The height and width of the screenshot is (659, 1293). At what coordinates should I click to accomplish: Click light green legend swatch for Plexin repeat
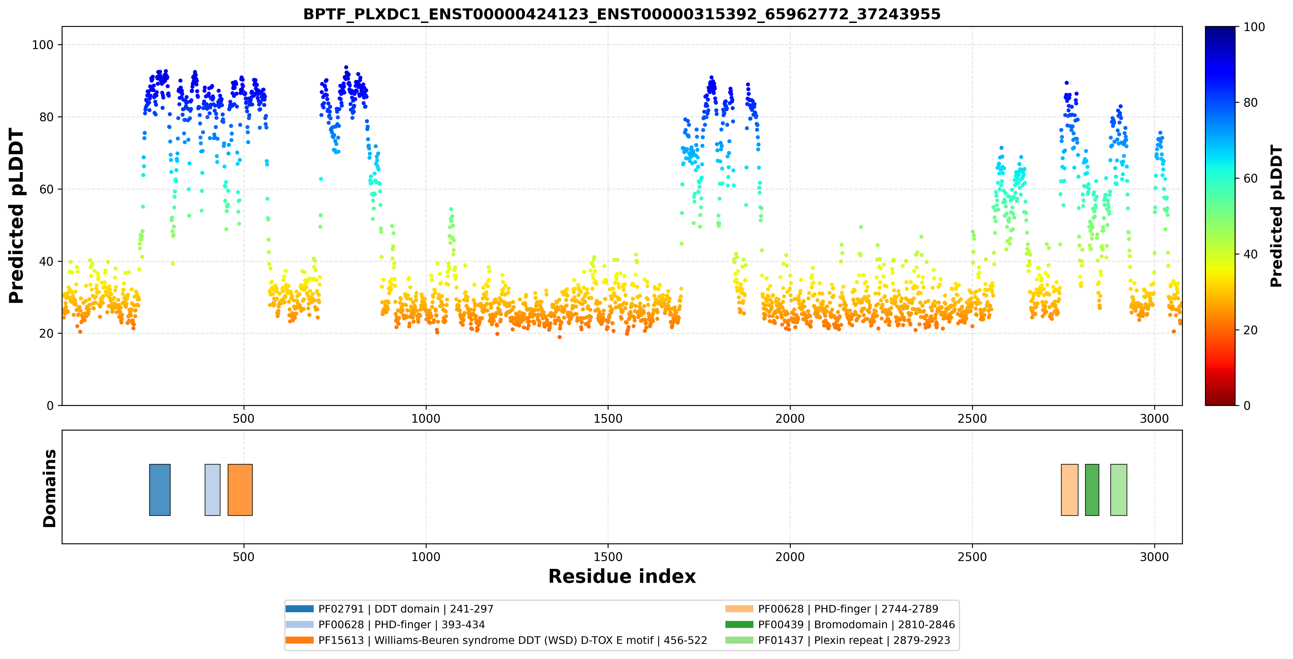click(739, 640)
